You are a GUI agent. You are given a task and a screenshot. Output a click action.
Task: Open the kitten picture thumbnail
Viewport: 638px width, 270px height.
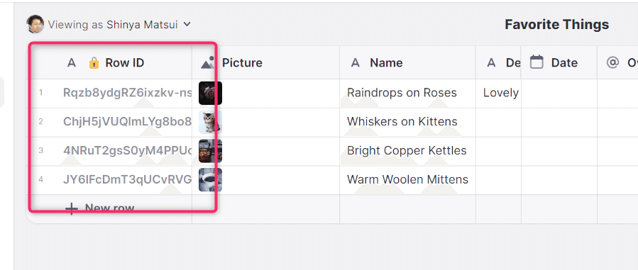(x=210, y=122)
